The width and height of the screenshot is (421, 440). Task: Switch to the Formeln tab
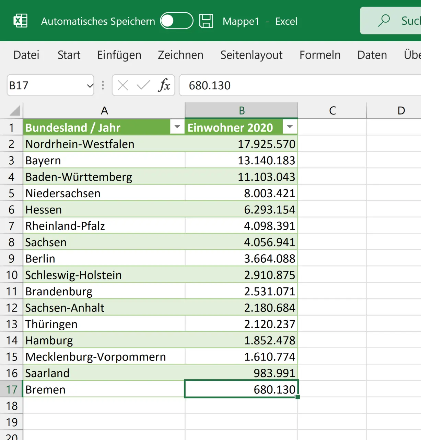pos(320,55)
